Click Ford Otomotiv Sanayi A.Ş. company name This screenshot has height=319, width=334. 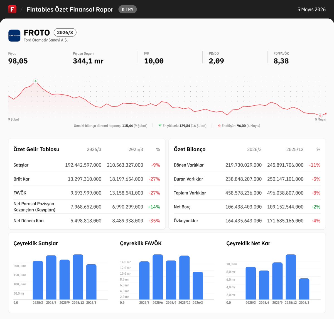pos(46,40)
